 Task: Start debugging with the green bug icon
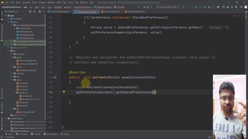(x=196, y=7)
